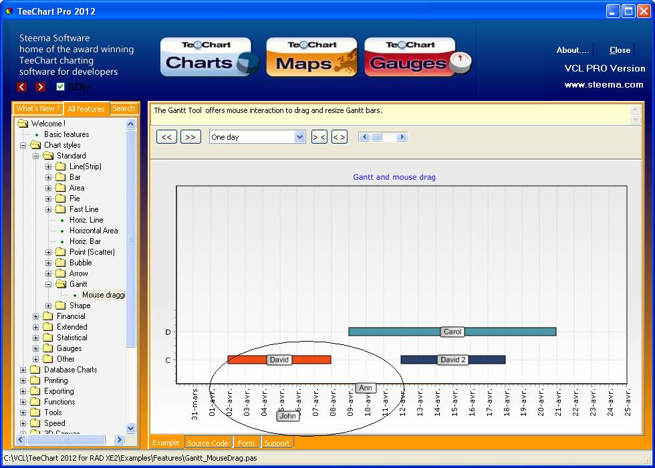The height and width of the screenshot is (468, 655).
Task: Open the Form tab
Action: click(246, 443)
